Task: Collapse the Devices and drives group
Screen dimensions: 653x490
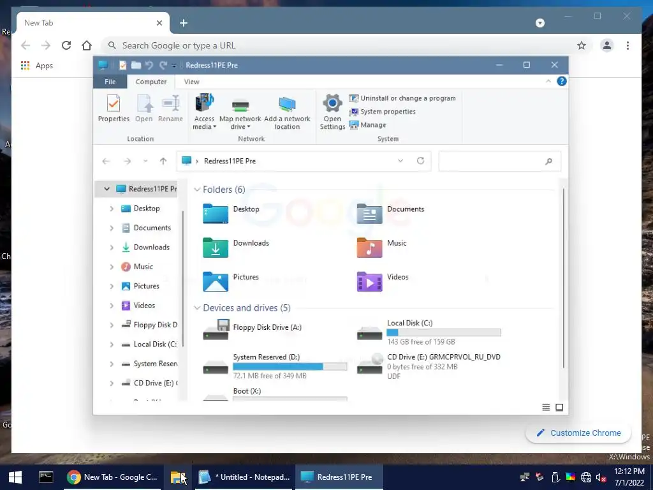Action: tap(198, 308)
